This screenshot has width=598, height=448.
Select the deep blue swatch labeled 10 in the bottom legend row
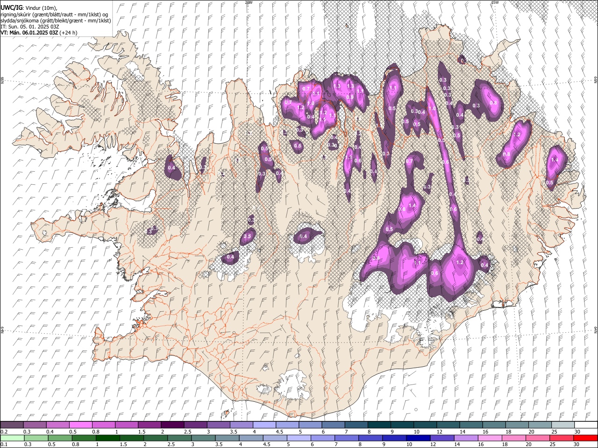(x=418, y=438)
